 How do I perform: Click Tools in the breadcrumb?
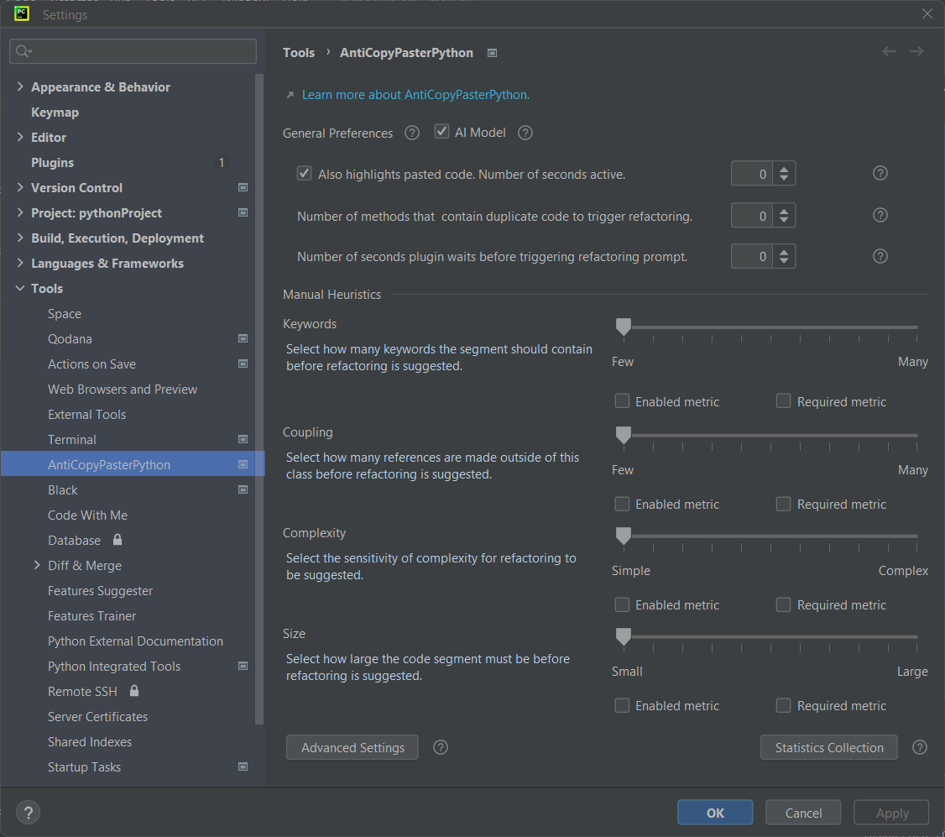pyautogui.click(x=299, y=53)
